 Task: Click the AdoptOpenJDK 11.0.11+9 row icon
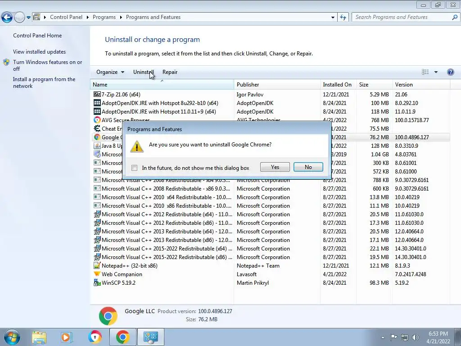pos(97,112)
